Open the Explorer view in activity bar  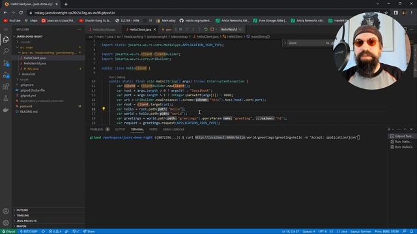(x=6, y=40)
